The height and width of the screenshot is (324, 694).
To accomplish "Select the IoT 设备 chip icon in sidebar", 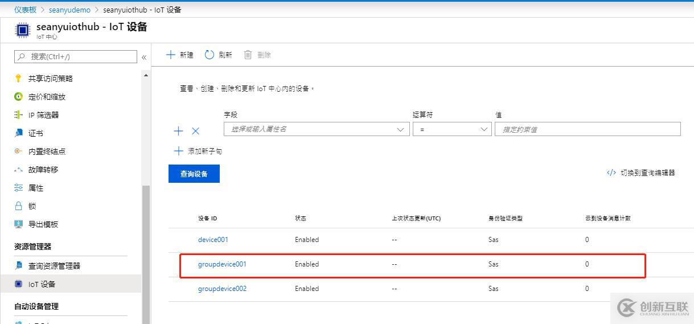I will click(x=18, y=284).
